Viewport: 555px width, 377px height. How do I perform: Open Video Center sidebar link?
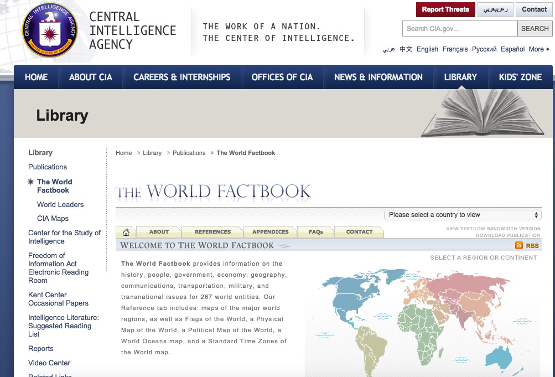click(x=49, y=363)
